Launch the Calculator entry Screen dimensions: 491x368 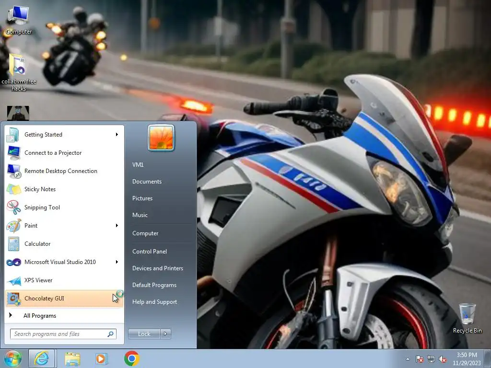(x=64, y=244)
